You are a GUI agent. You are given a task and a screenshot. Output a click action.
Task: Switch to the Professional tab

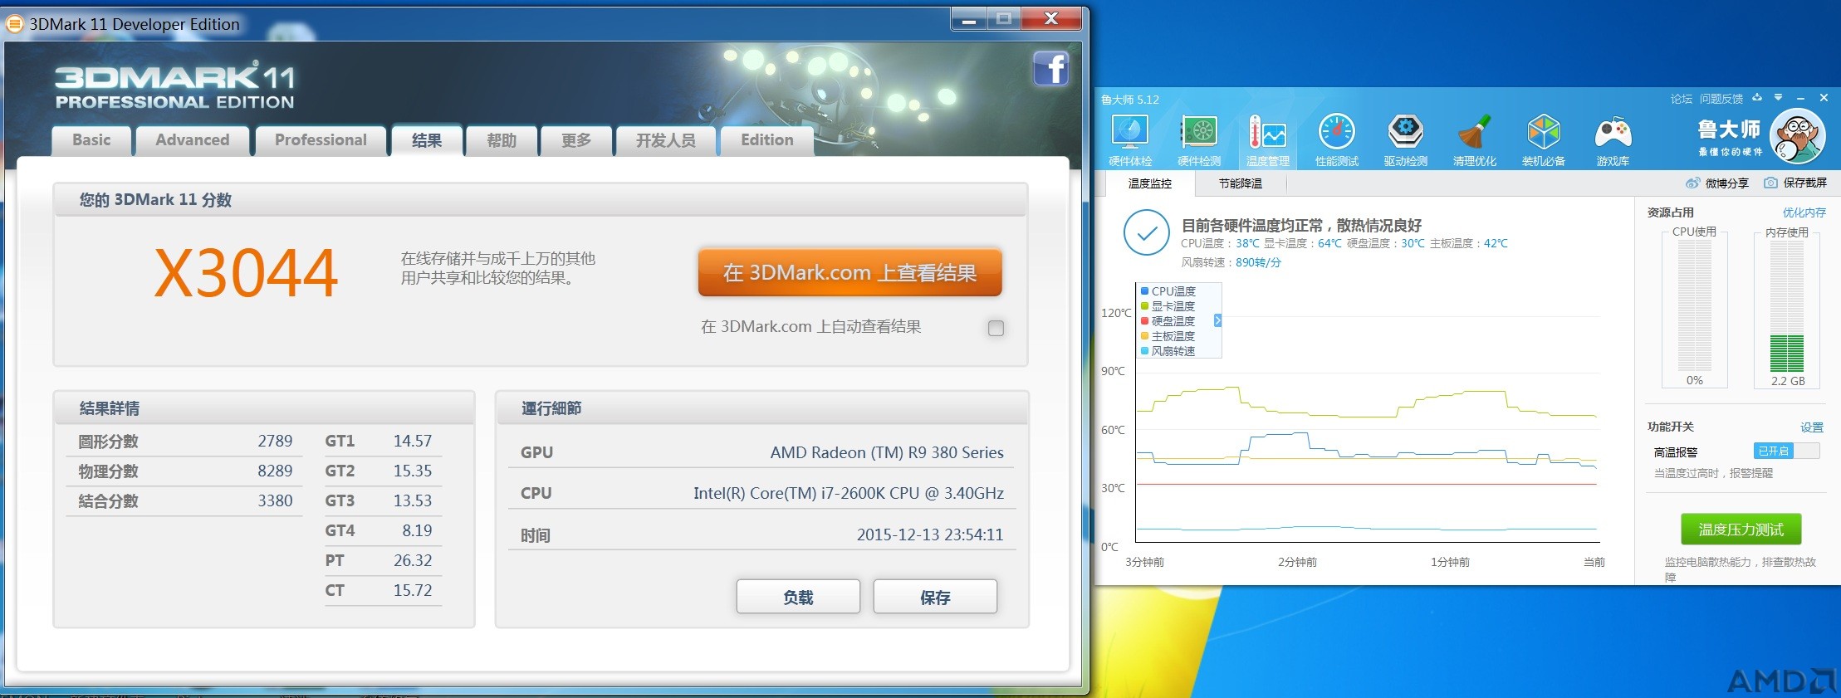click(321, 140)
